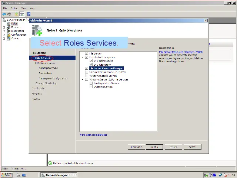Click the Back arrow toolbar icon

[4, 14]
